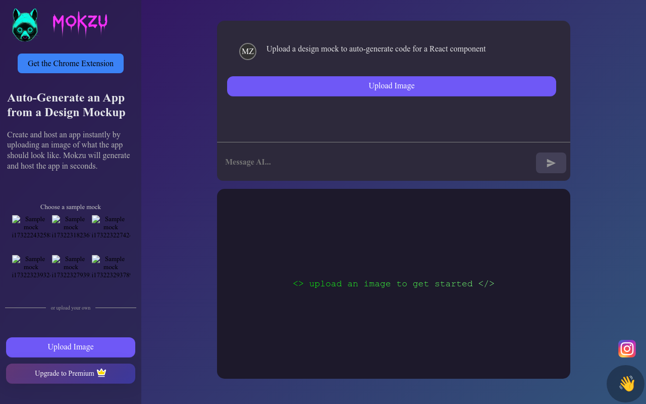Click the Upload Image button in chat panel
Screen dimensions: 646x404
392,86
